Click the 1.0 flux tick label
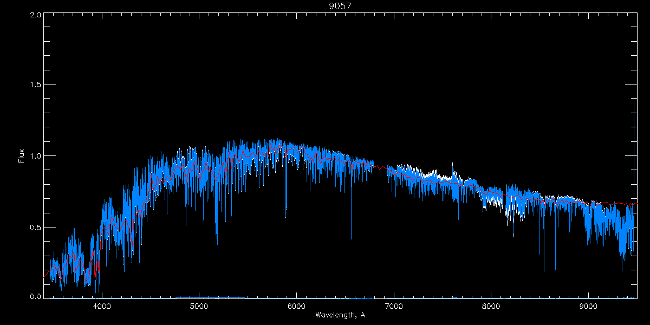This screenshot has width=650, height=325. [x=35, y=156]
